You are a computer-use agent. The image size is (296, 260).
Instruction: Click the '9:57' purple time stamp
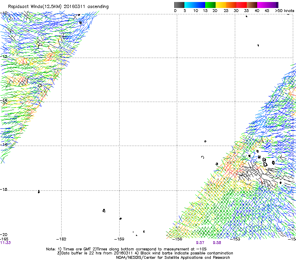200,243
